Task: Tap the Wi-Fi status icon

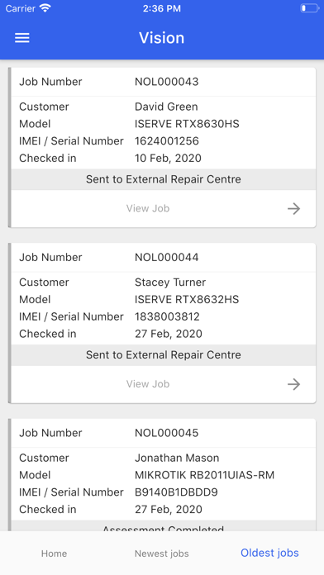Action: click(x=45, y=8)
